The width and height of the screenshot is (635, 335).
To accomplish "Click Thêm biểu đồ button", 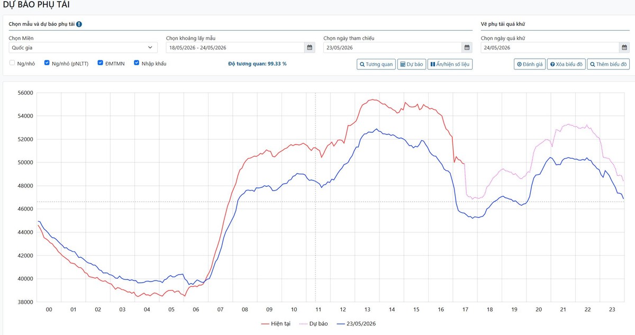I will click(x=609, y=64).
